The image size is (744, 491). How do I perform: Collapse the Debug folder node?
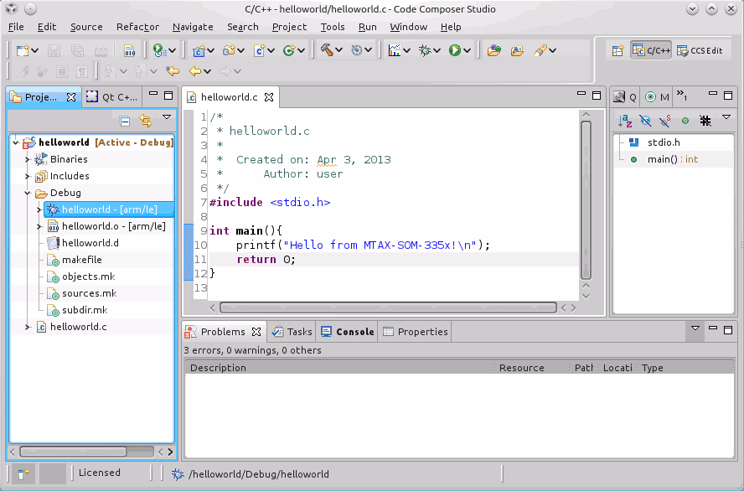(28, 193)
